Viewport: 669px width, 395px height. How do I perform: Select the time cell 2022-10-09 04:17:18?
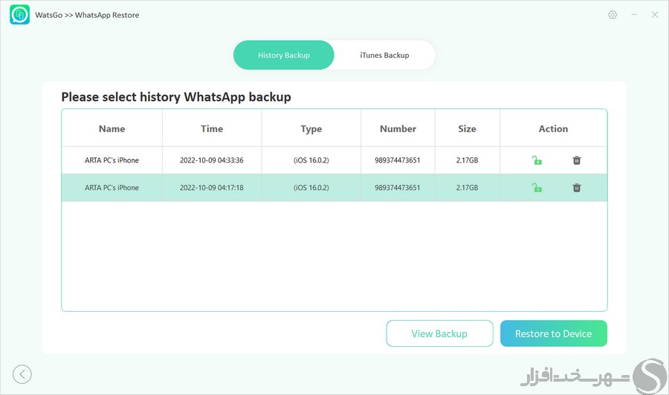coord(212,188)
